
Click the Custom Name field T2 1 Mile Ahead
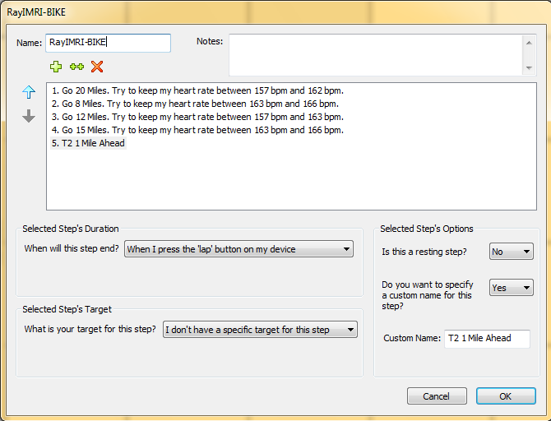487,339
